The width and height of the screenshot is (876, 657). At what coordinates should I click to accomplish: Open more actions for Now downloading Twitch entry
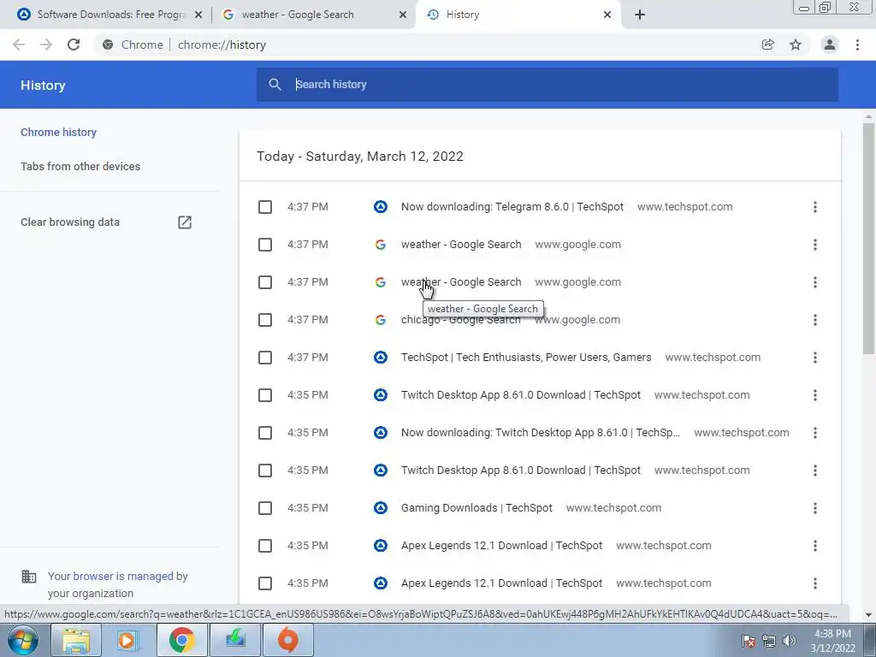coord(815,433)
